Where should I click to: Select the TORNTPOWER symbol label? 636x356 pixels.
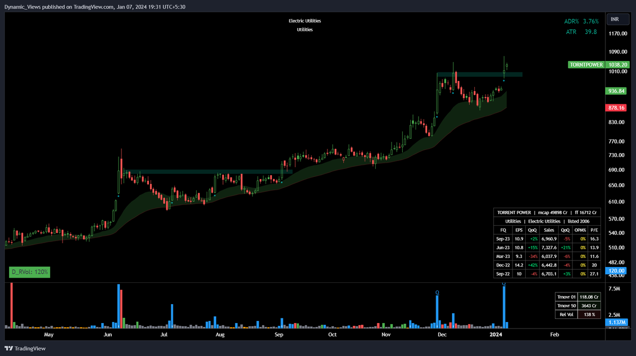tap(586, 65)
